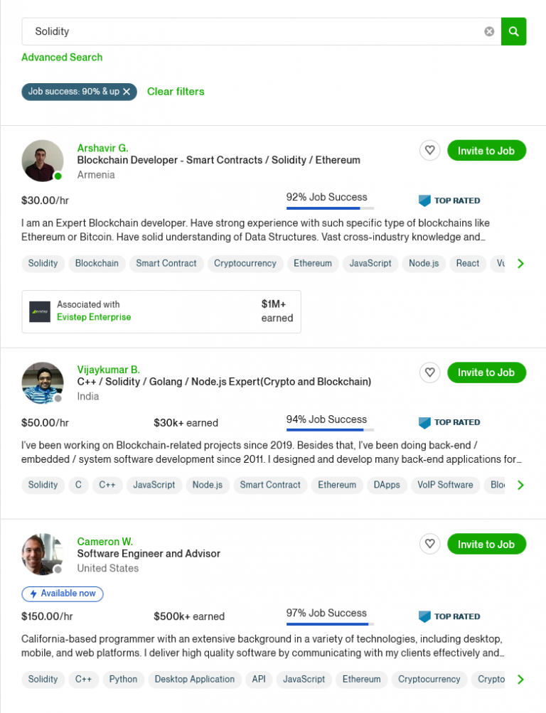The height and width of the screenshot is (713, 546).
Task: Toggle heart icon for Cameron W.
Action: pyautogui.click(x=429, y=544)
